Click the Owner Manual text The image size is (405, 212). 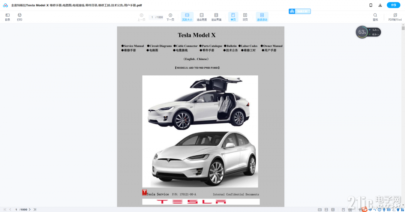click(273, 46)
